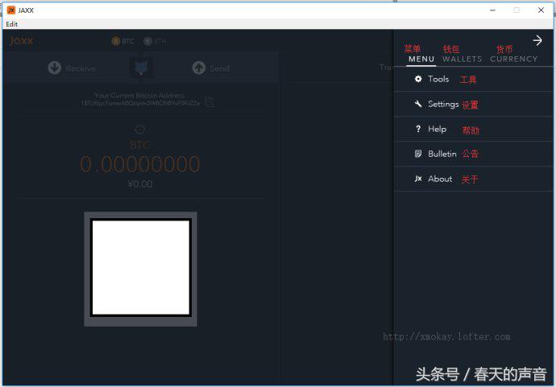Open the Tools menu entry
Viewport: 556px width, 387px height.
tap(474, 79)
